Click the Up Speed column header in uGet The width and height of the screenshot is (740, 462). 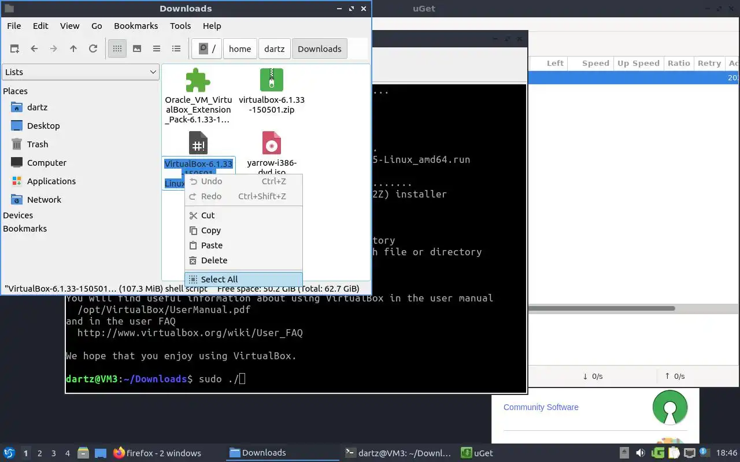[638, 64]
